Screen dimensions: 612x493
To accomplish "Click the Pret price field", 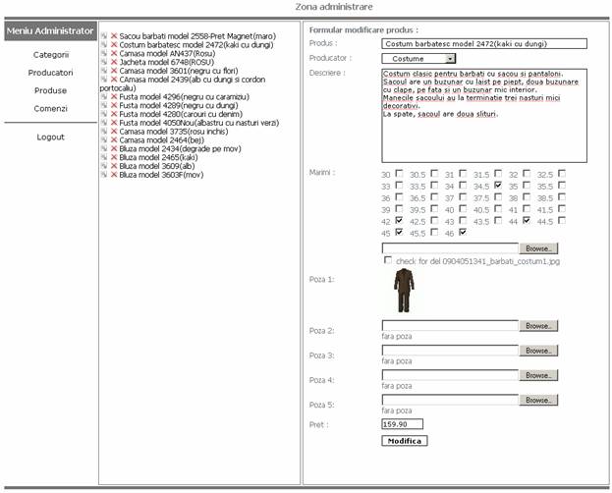I will click(x=402, y=424).
